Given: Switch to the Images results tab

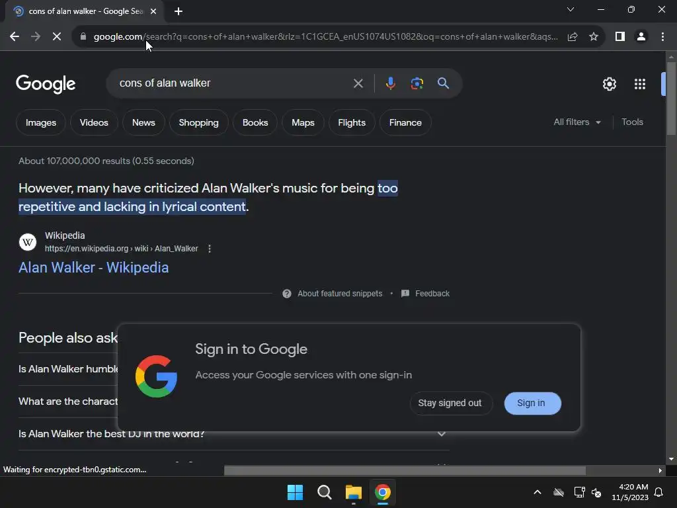Looking at the screenshot, I should [41, 122].
